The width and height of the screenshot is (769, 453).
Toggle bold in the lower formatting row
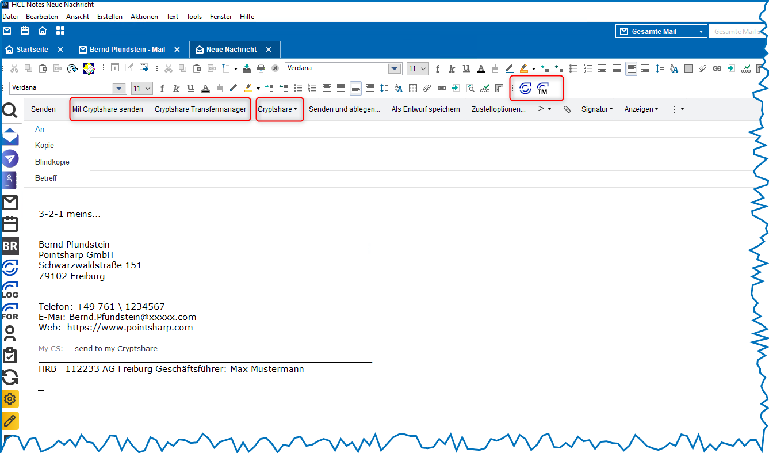click(x=162, y=89)
